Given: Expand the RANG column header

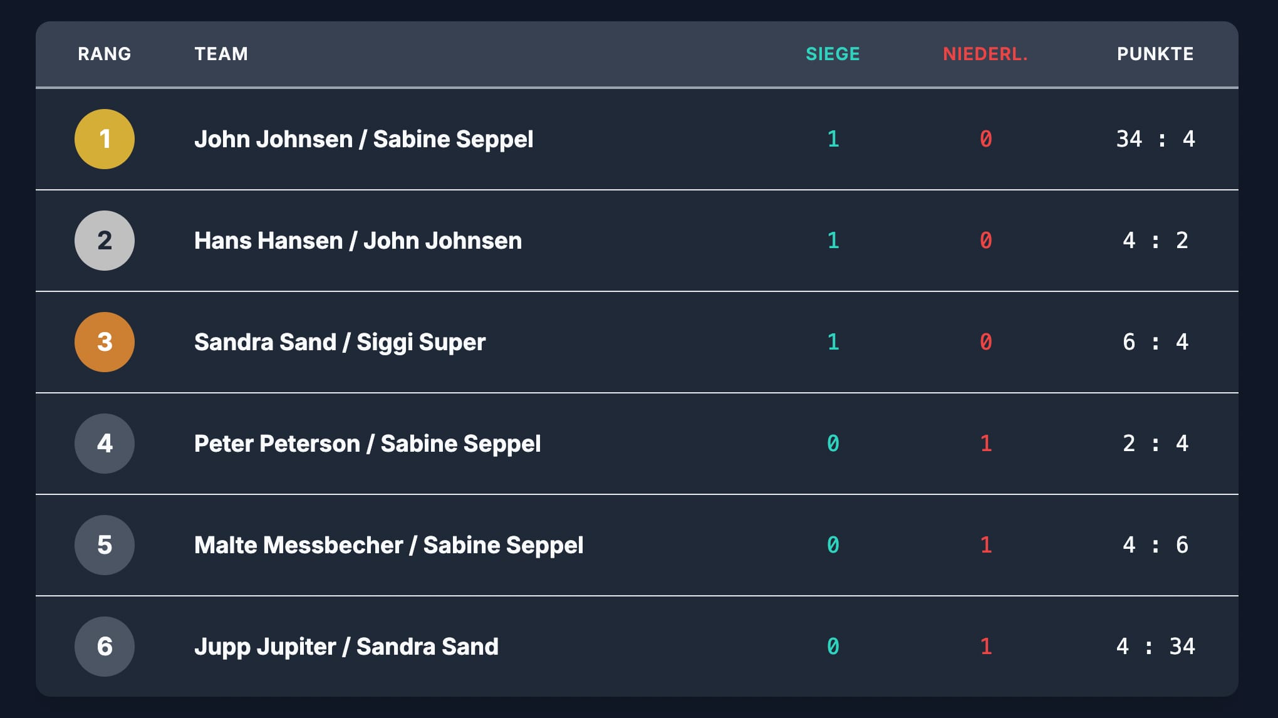Looking at the screenshot, I should pyautogui.click(x=104, y=55).
